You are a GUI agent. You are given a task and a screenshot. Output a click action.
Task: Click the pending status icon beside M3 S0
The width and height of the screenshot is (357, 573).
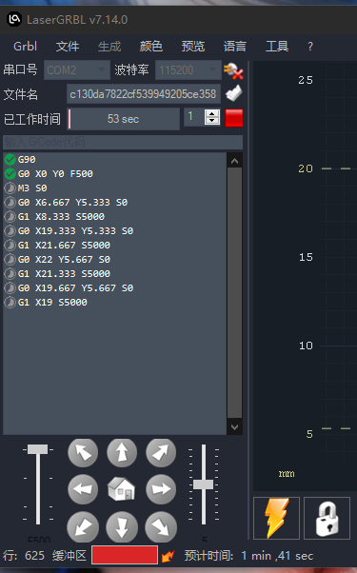click(10, 188)
